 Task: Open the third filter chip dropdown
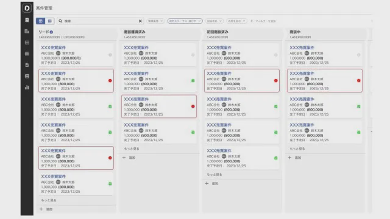(x=214, y=21)
